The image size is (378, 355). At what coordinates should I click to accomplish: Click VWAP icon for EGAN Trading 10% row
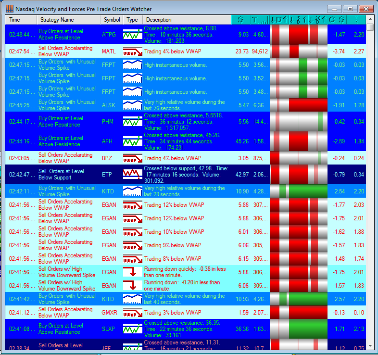click(x=133, y=232)
